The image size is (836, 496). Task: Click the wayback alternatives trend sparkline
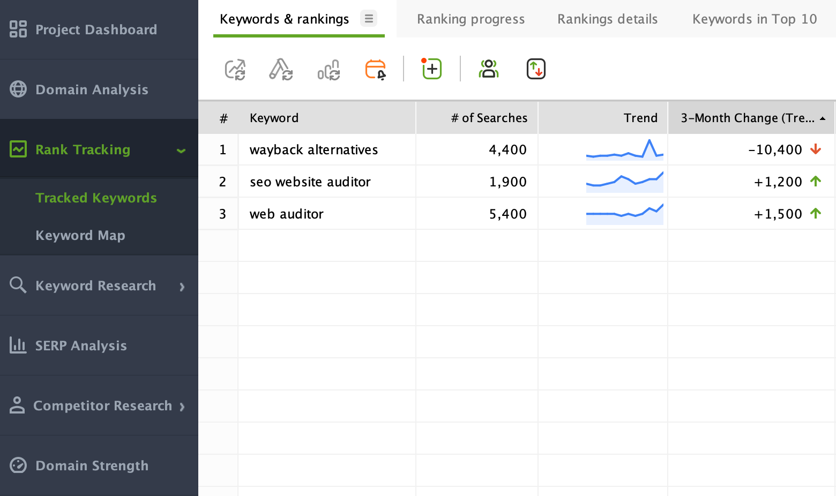point(625,149)
